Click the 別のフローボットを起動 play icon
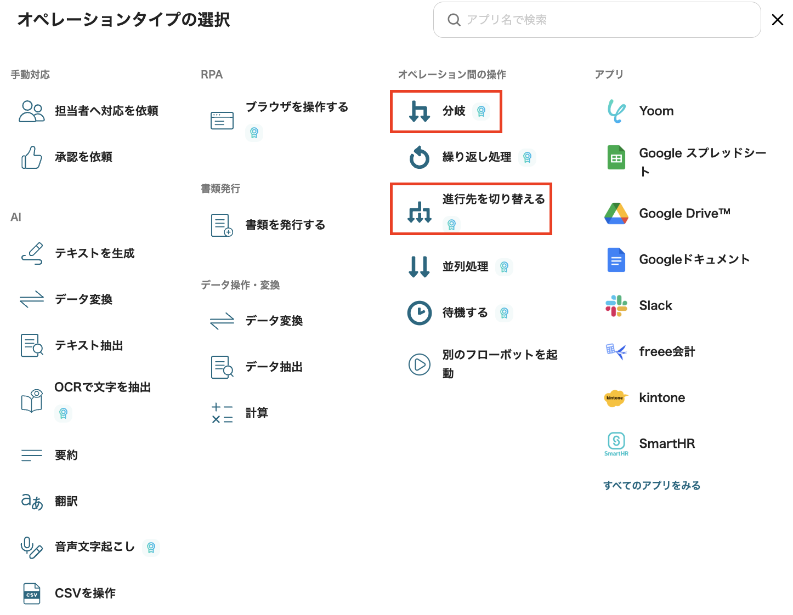 point(420,364)
